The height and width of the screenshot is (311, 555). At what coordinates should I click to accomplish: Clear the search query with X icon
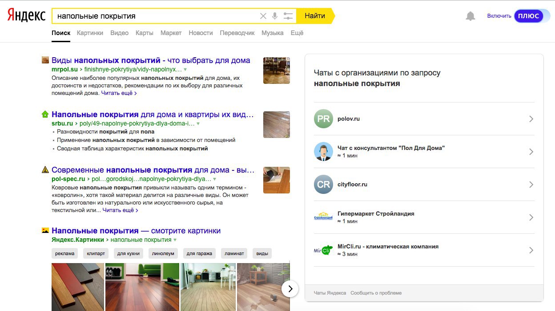tap(263, 16)
